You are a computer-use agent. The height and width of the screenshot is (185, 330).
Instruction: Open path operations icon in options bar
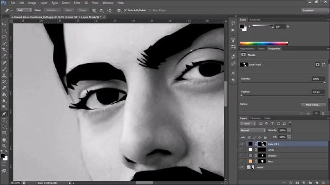click(94, 10)
